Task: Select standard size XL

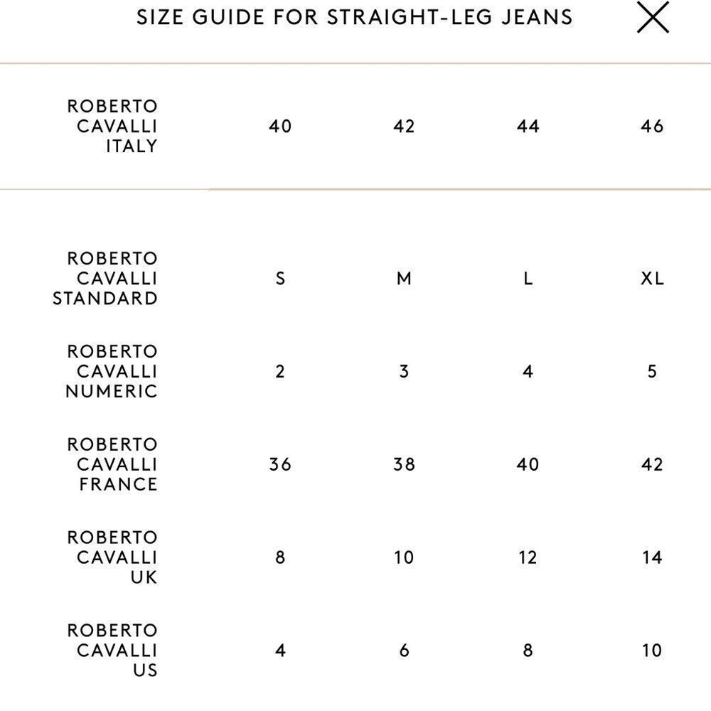Action: (x=651, y=279)
